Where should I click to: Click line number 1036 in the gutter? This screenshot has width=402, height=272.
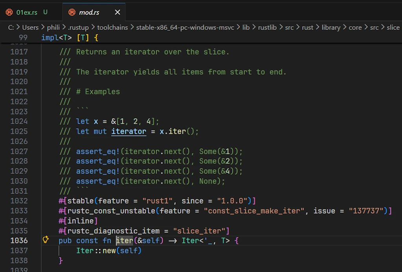[19, 240]
